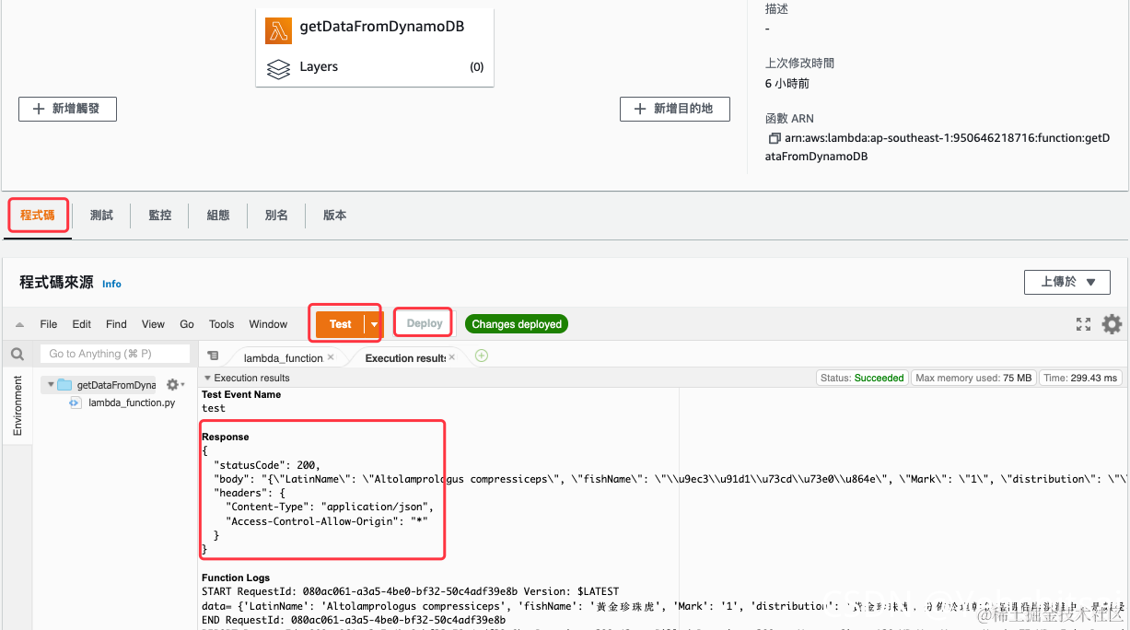Click the Test Event Name heading

[x=241, y=394]
